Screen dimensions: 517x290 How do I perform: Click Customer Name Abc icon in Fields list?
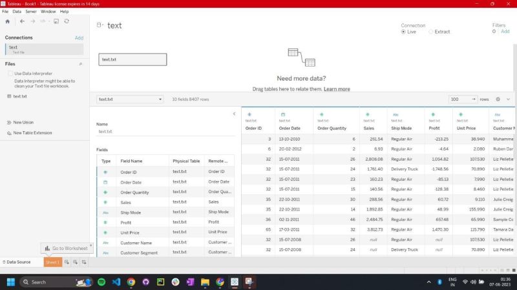tap(105, 243)
